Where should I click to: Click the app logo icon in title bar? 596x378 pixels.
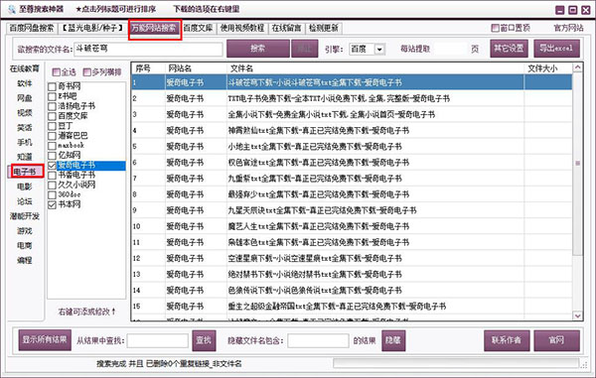tap(11, 9)
